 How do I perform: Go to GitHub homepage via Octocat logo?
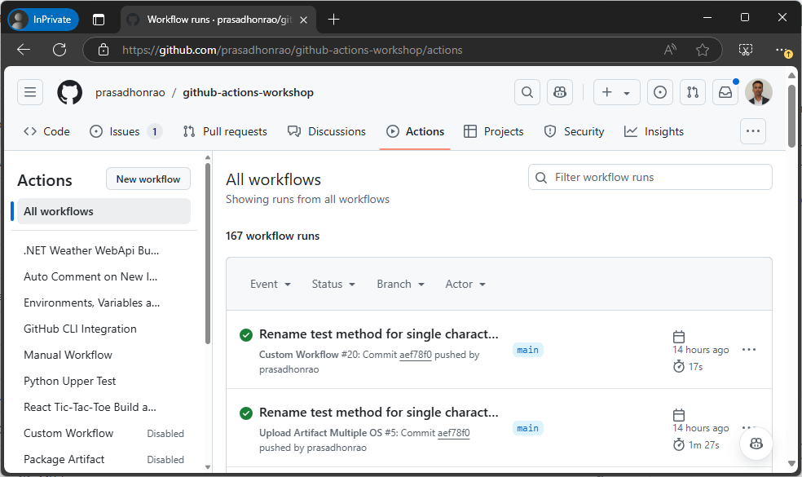(x=69, y=92)
